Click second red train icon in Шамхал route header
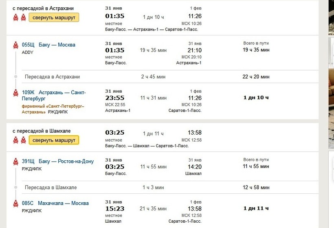The width and height of the screenshot is (334, 228). [x=23, y=140]
